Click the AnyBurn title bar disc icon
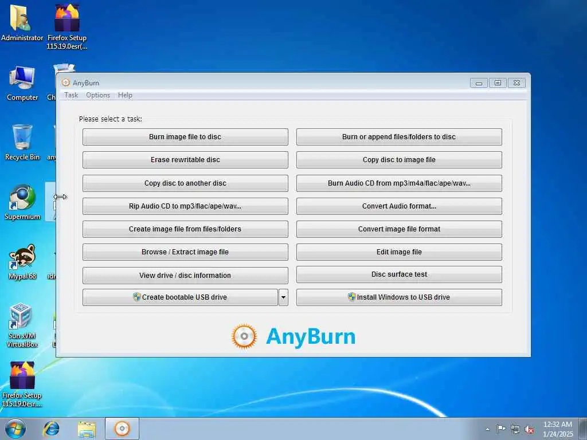 (66, 82)
